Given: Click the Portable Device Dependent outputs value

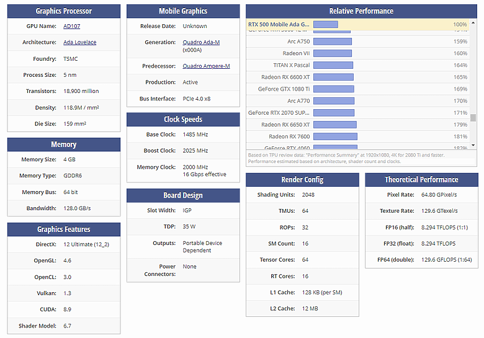Looking at the screenshot, I should 202,247.
